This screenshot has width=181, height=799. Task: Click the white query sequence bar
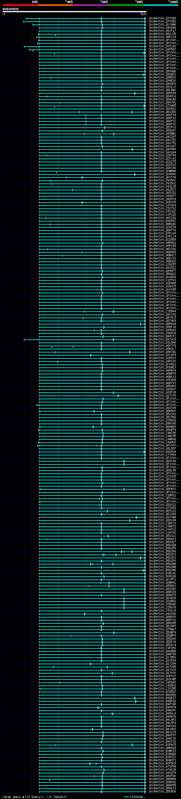75,11
